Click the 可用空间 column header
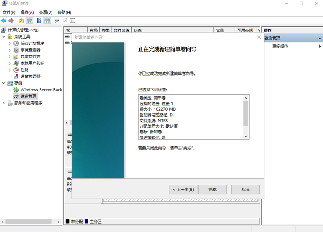This screenshot has width=323, height=232. (245, 30)
